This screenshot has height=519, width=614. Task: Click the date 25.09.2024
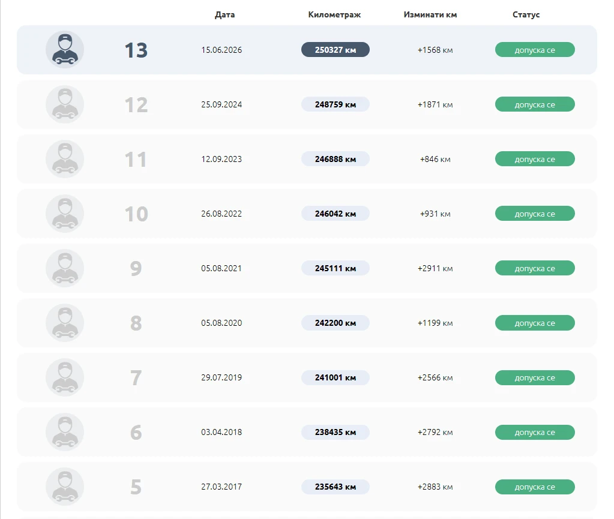coord(221,104)
